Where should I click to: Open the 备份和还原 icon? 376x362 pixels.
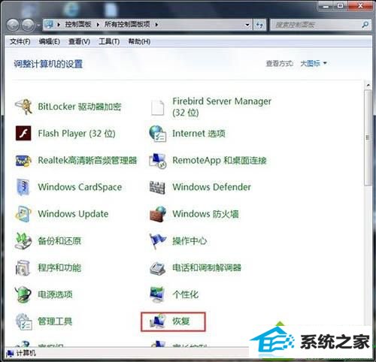click(x=23, y=241)
